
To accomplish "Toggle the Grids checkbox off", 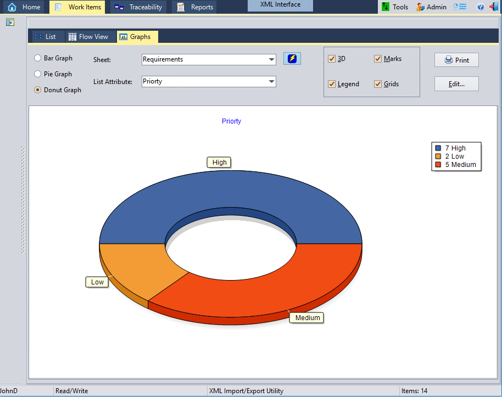I will click(x=378, y=84).
